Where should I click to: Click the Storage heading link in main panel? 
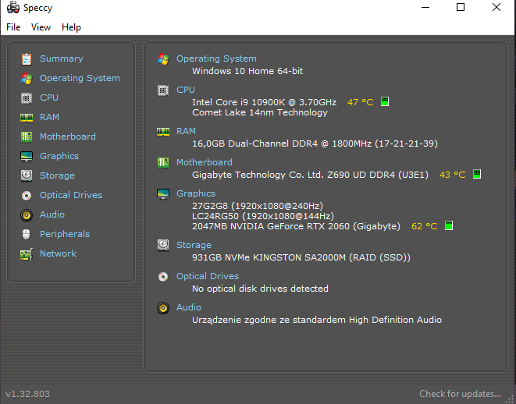pyautogui.click(x=194, y=245)
